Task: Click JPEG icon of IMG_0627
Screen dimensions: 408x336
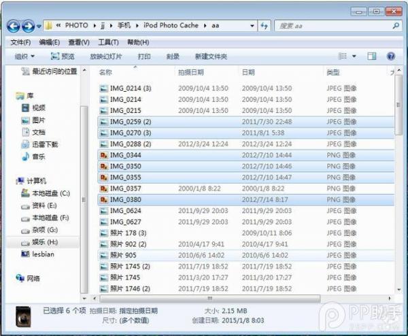Action: coord(104,222)
